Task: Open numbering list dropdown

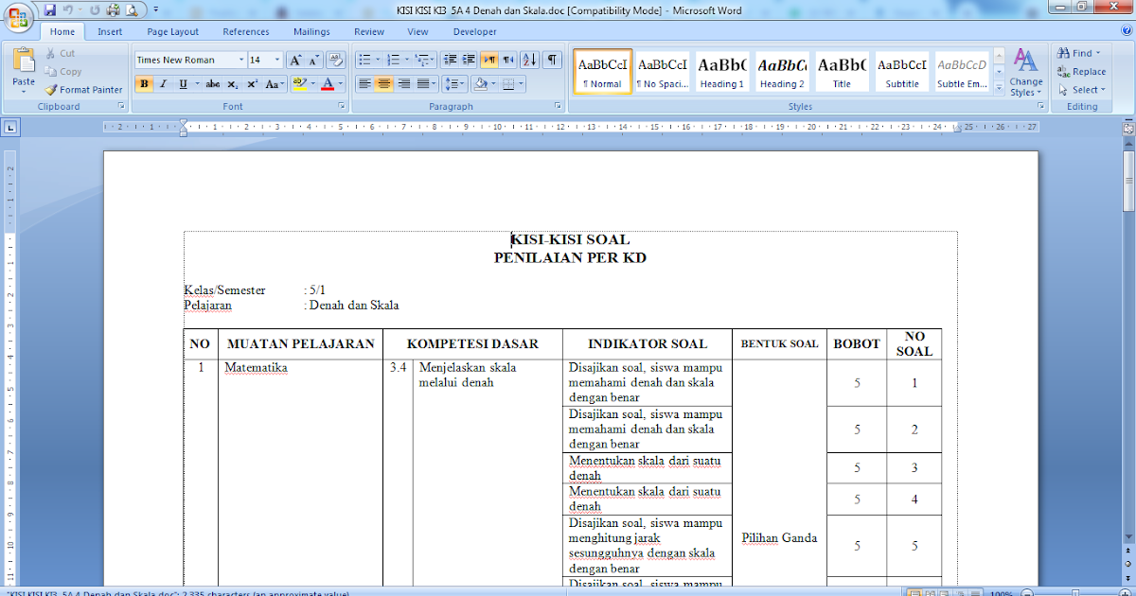Action: pyautogui.click(x=407, y=60)
